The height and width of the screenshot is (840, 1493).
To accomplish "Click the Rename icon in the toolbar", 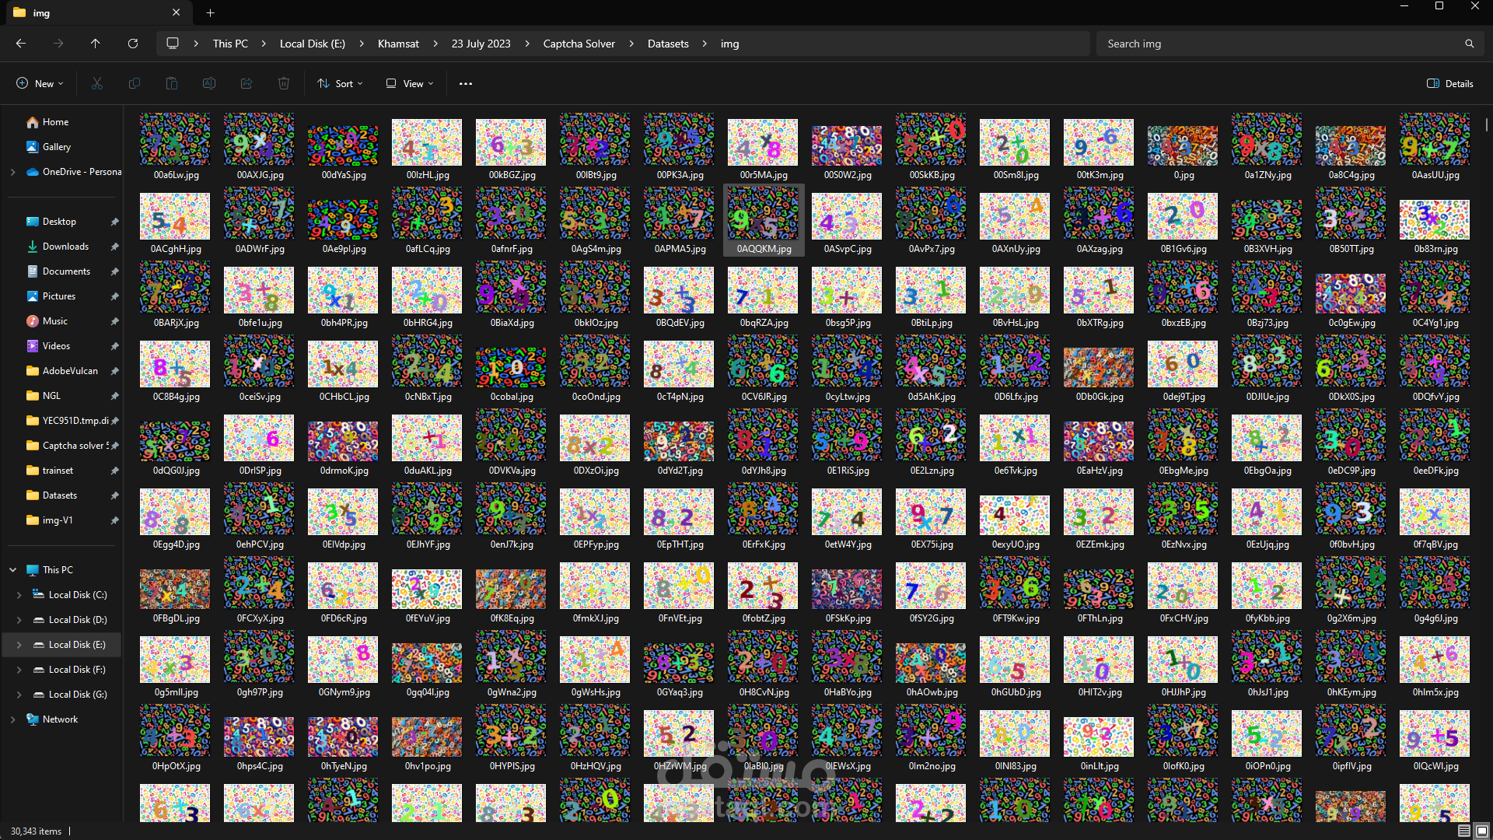I will coord(209,83).
